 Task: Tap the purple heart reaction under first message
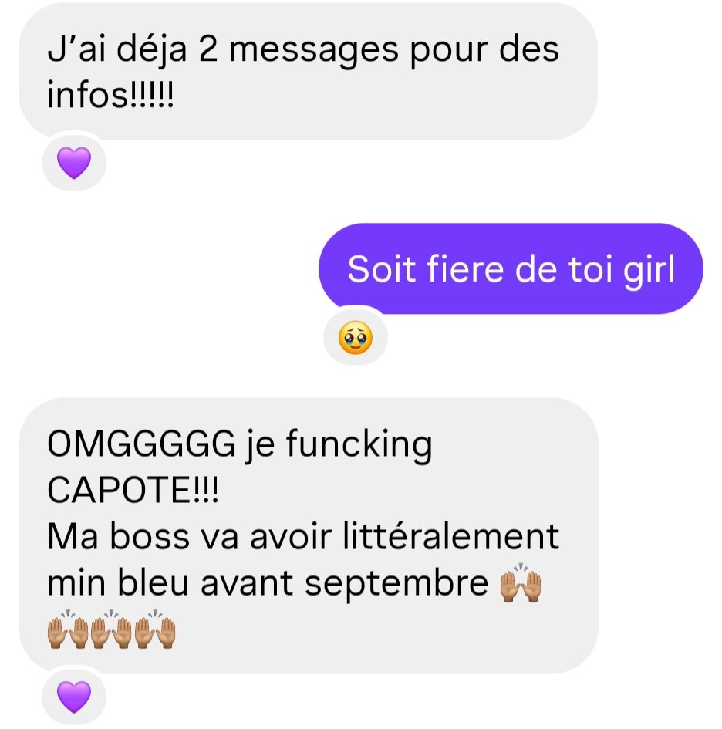(x=74, y=163)
